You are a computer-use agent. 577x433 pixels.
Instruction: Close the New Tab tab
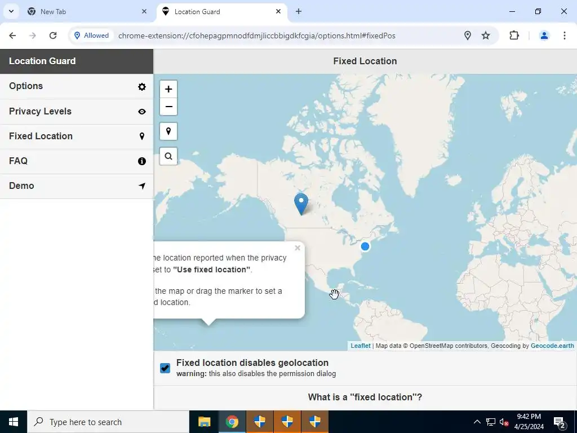[144, 12]
